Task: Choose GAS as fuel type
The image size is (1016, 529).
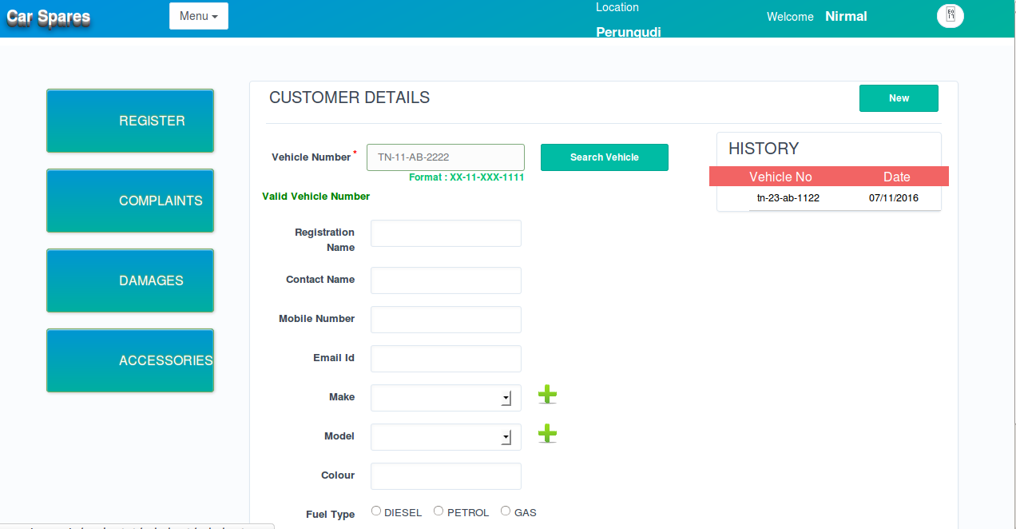Action: (x=506, y=511)
